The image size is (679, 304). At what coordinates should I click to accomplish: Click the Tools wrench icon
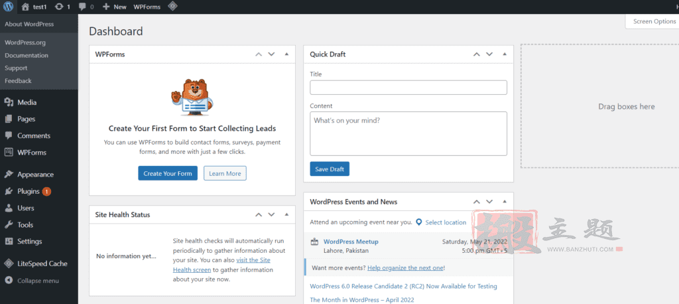9,224
